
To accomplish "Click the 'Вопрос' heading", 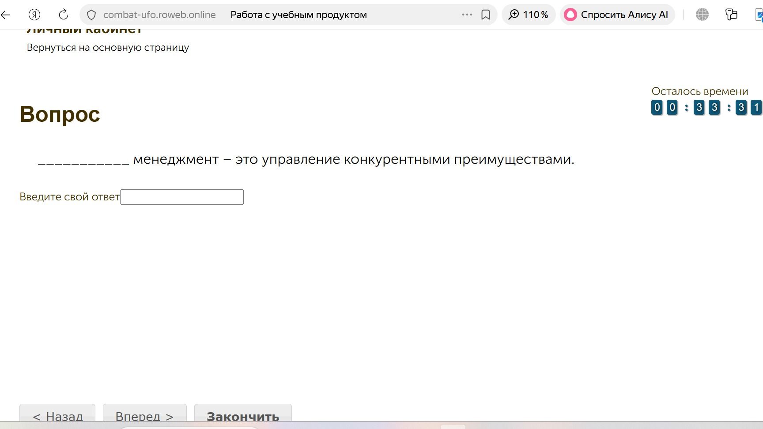I will 60,114.
